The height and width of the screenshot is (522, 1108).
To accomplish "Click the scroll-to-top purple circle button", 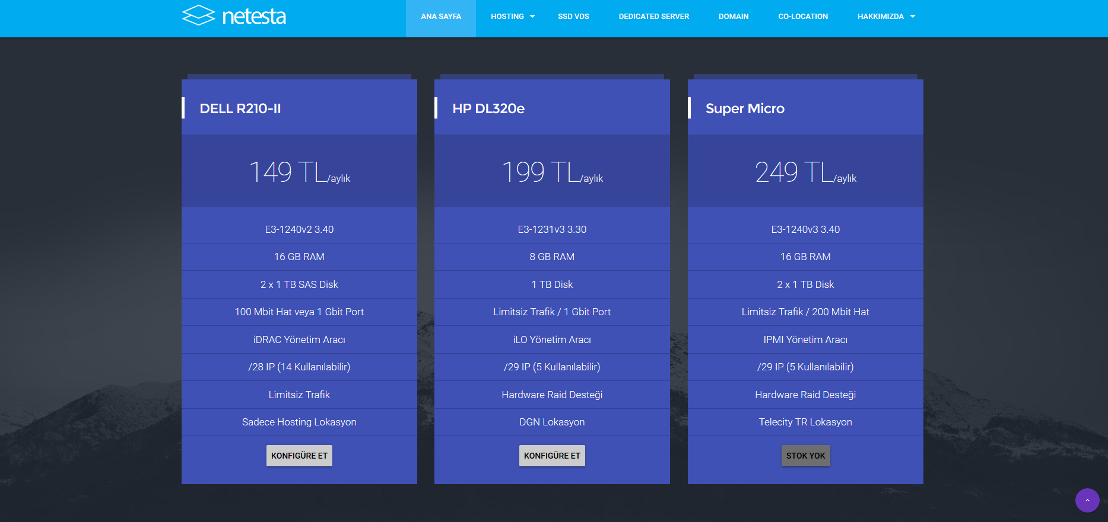I will tap(1087, 500).
